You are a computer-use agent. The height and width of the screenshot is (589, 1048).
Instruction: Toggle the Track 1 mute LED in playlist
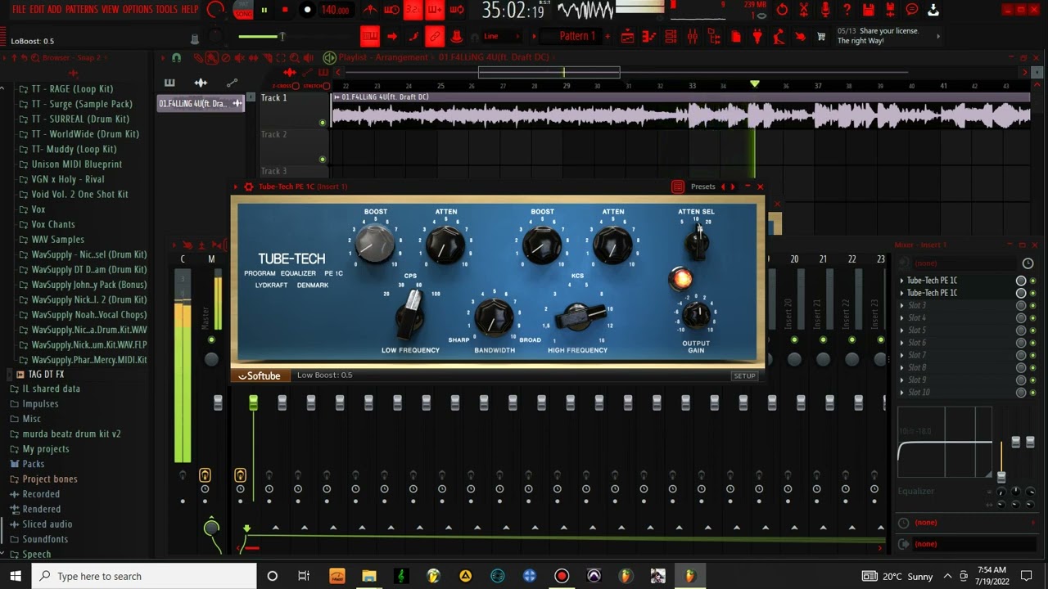(323, 123)
